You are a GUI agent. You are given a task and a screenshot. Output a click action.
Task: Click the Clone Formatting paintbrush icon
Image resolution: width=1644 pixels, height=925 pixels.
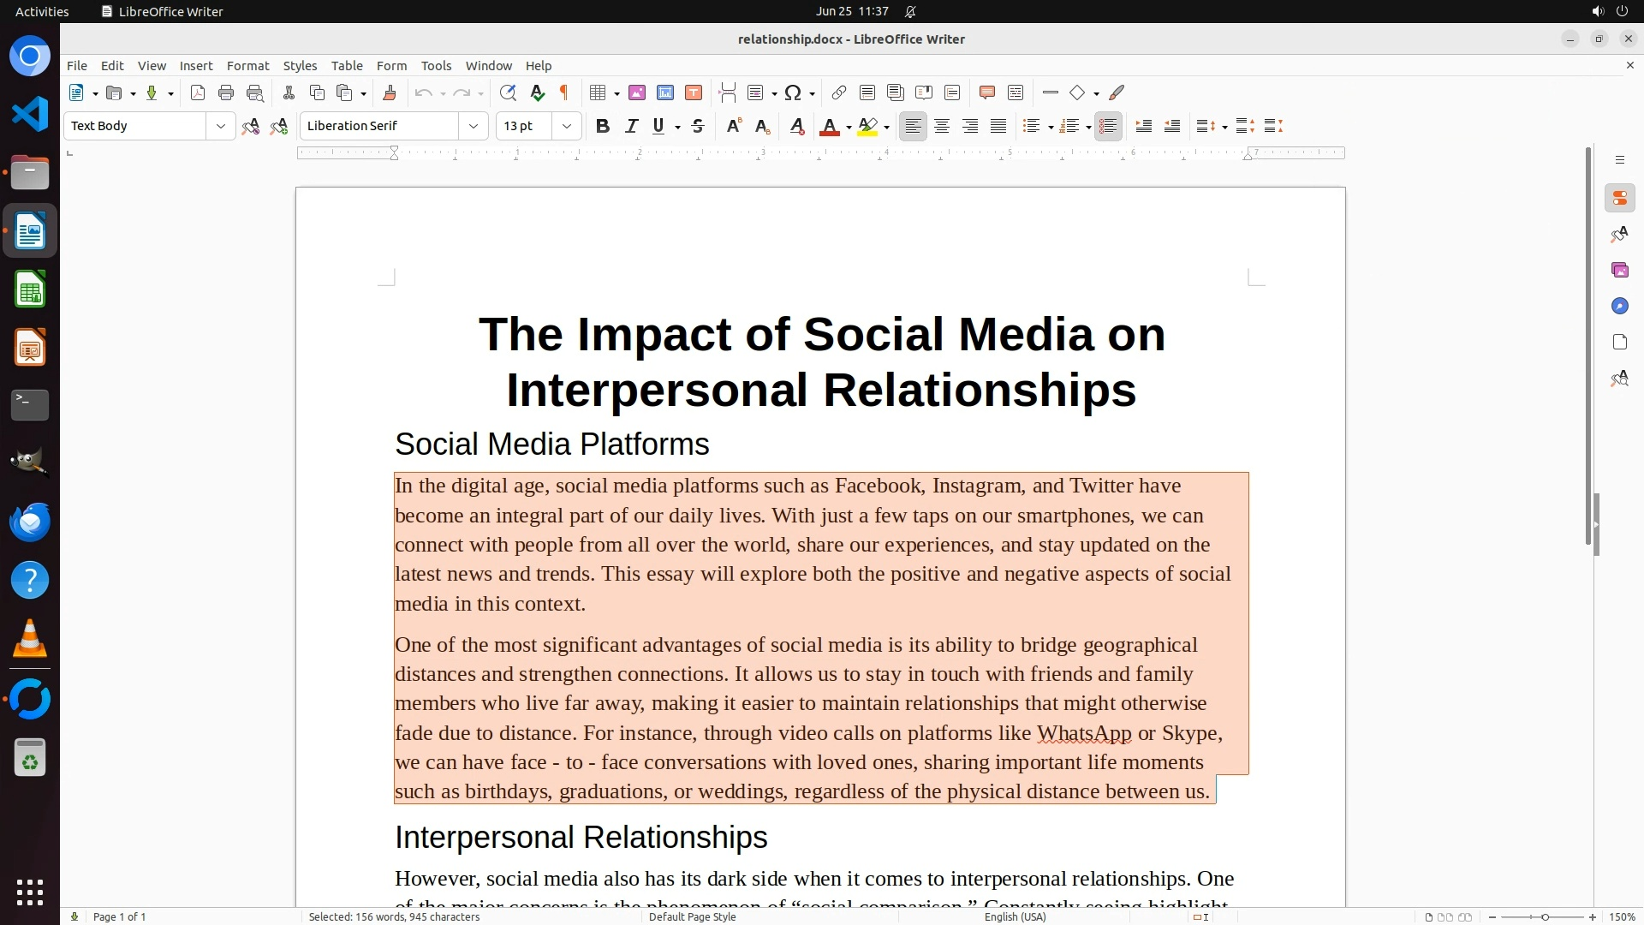(x=389, y=93)
